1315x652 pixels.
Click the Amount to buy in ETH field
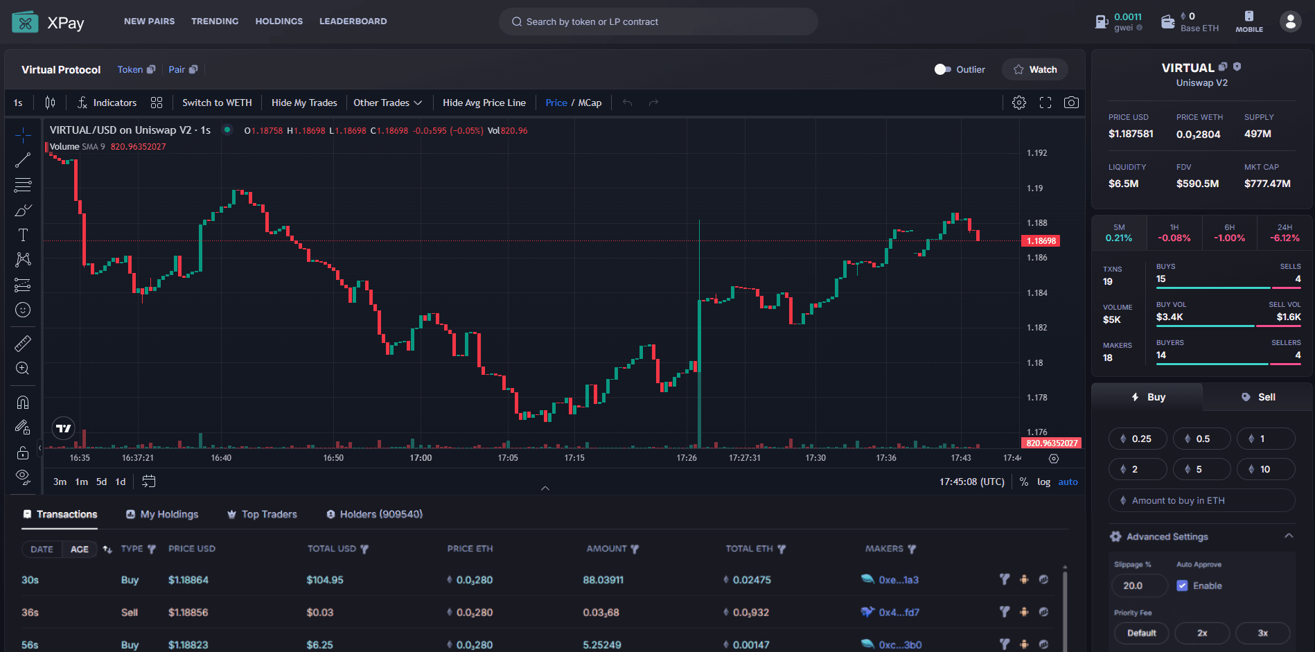tap(1201, 500)
